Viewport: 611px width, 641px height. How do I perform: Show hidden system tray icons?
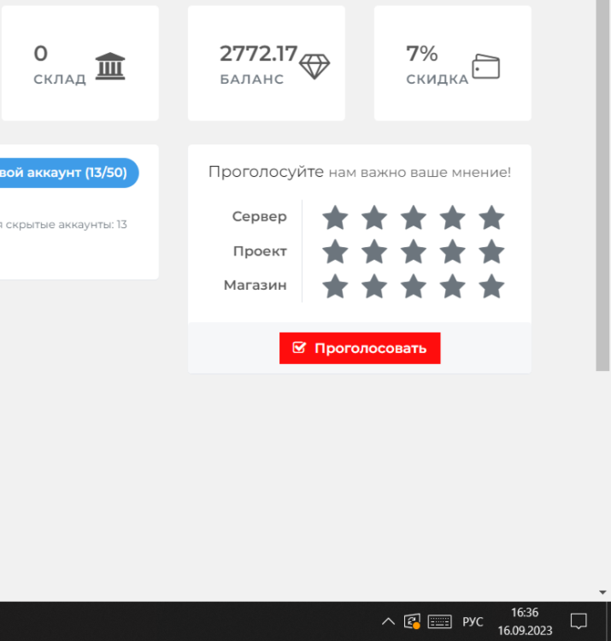[388, 621]
